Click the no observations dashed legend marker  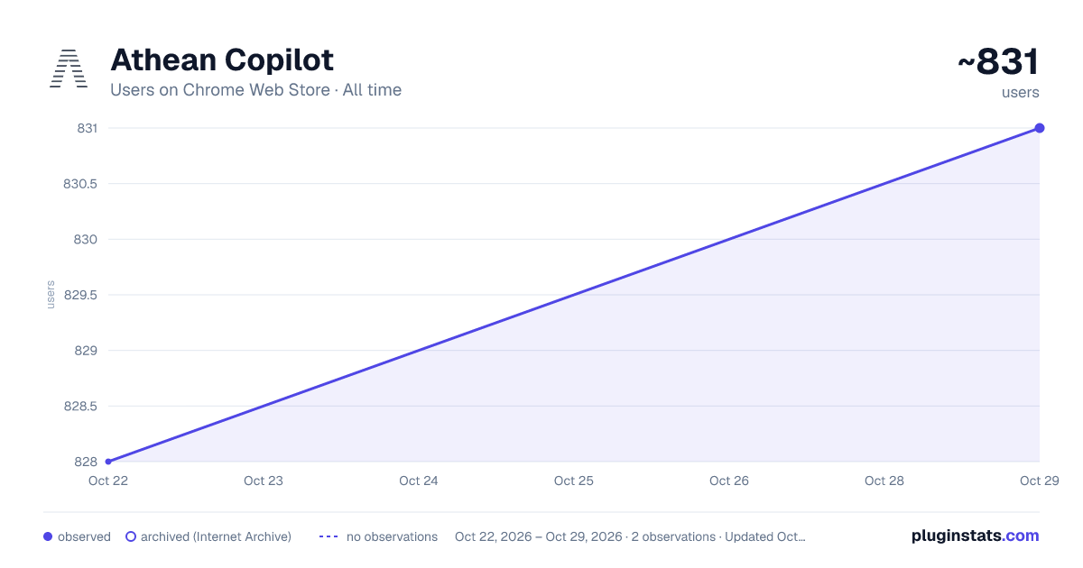point(329,536)
